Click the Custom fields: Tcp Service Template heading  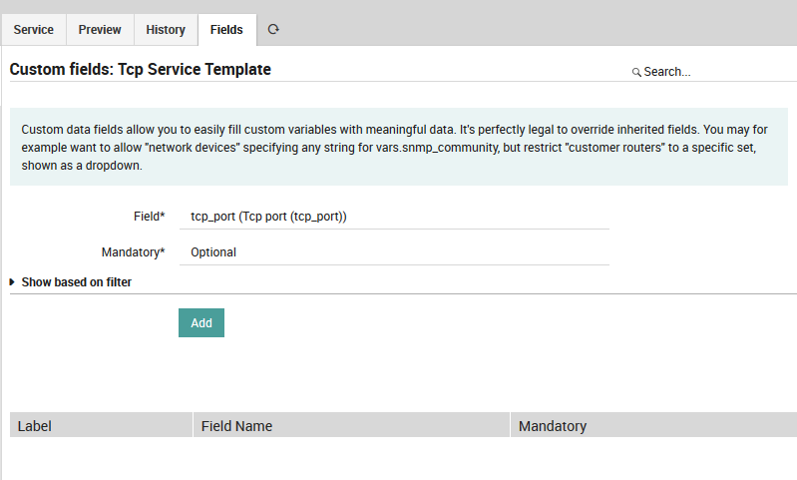pos(140,70)
